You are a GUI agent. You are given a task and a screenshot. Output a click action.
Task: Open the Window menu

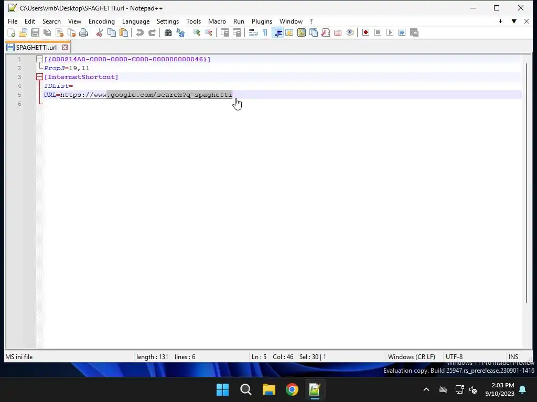click(x=291, y=21)
